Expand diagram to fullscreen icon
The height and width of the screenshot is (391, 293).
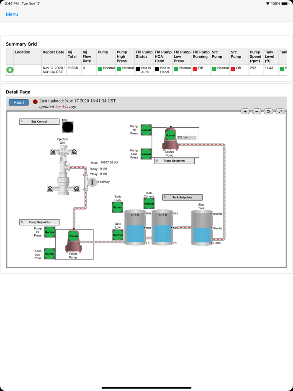tap(280, 111)
